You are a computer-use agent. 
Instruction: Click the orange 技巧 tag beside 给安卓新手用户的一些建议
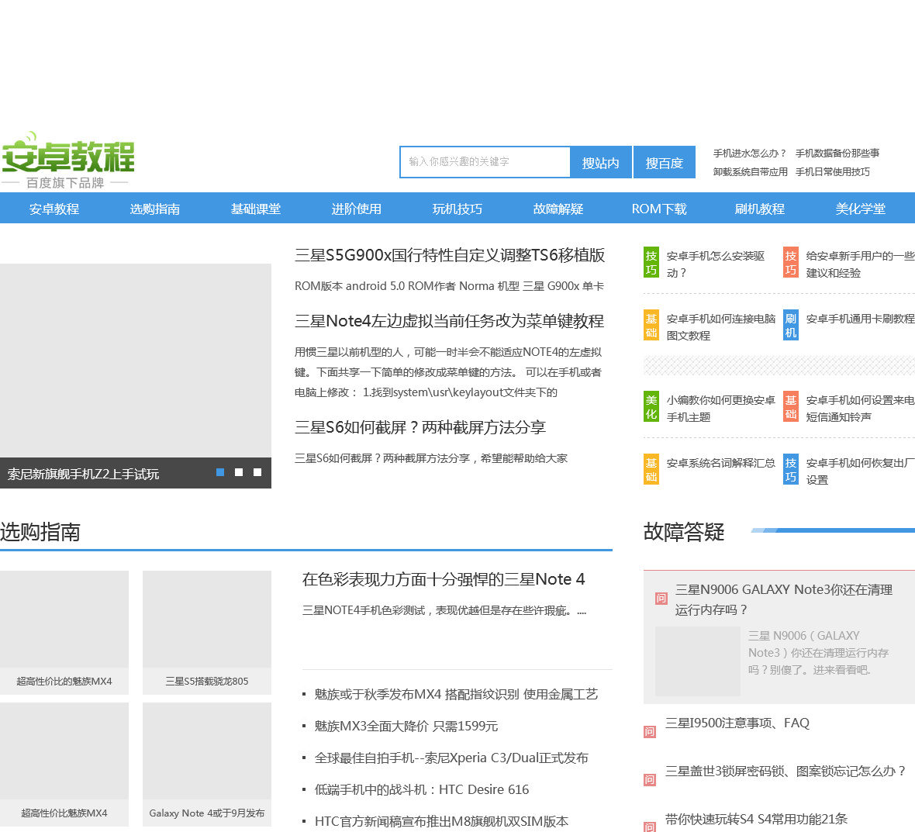[791, 263]
